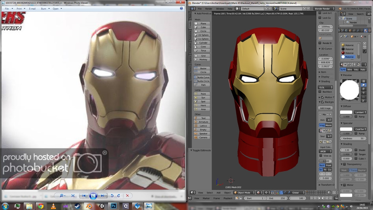Open Lambert diffuse shader dropdown

(360, 112)
